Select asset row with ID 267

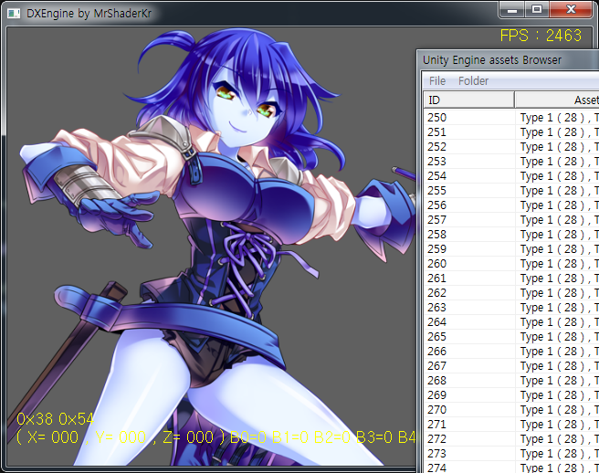coord(511,365)
